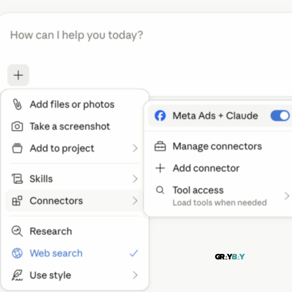Click the 'How can I help you today?' input
Viewport: 292px width, 292px height.
coord(77,35)
